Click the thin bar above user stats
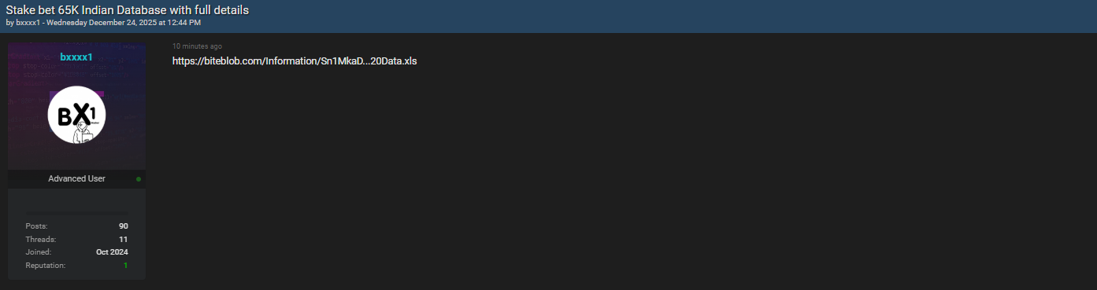 (x=76, y=212)
